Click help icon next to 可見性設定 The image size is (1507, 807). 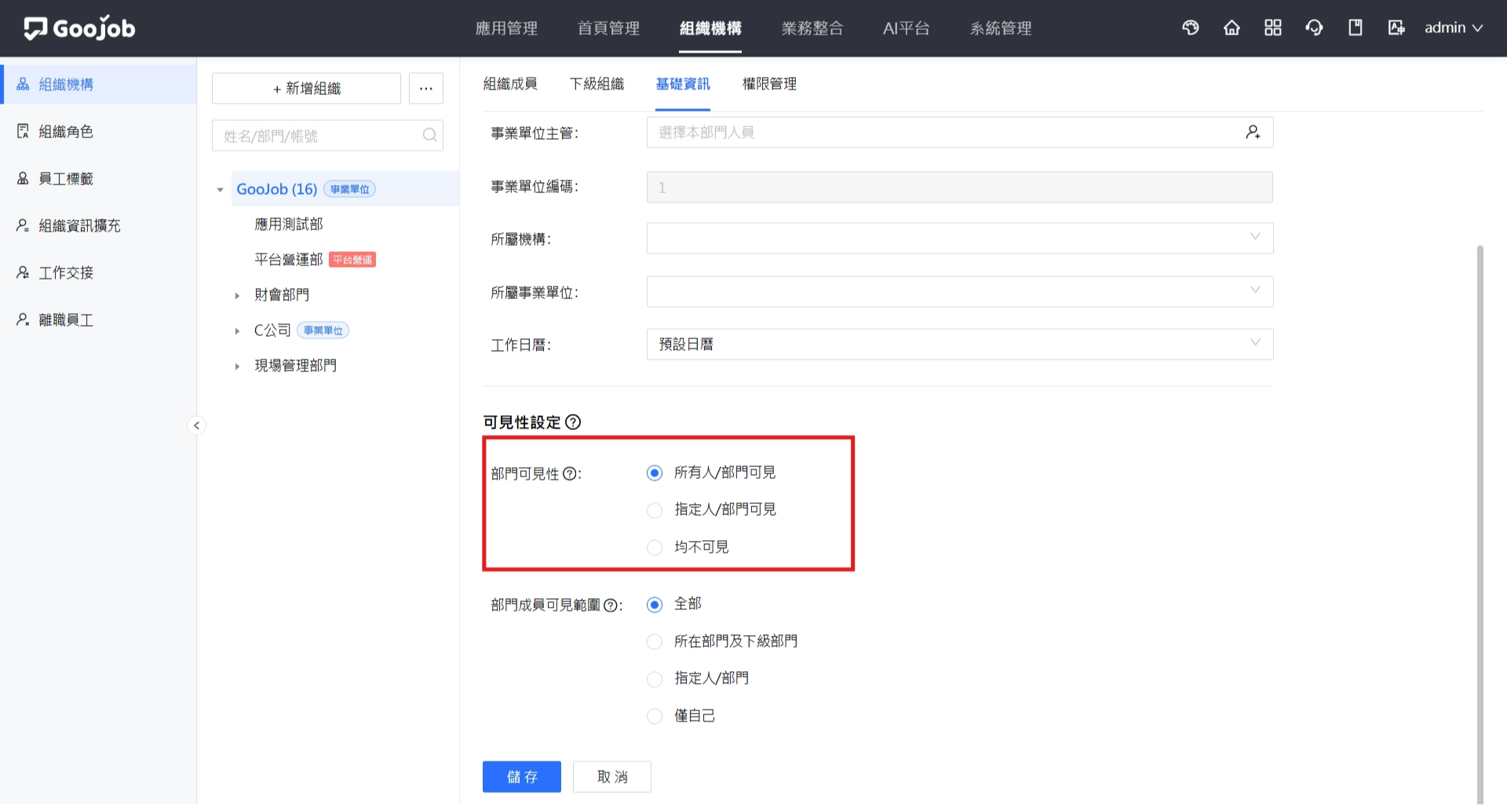(x=574, y=422)
